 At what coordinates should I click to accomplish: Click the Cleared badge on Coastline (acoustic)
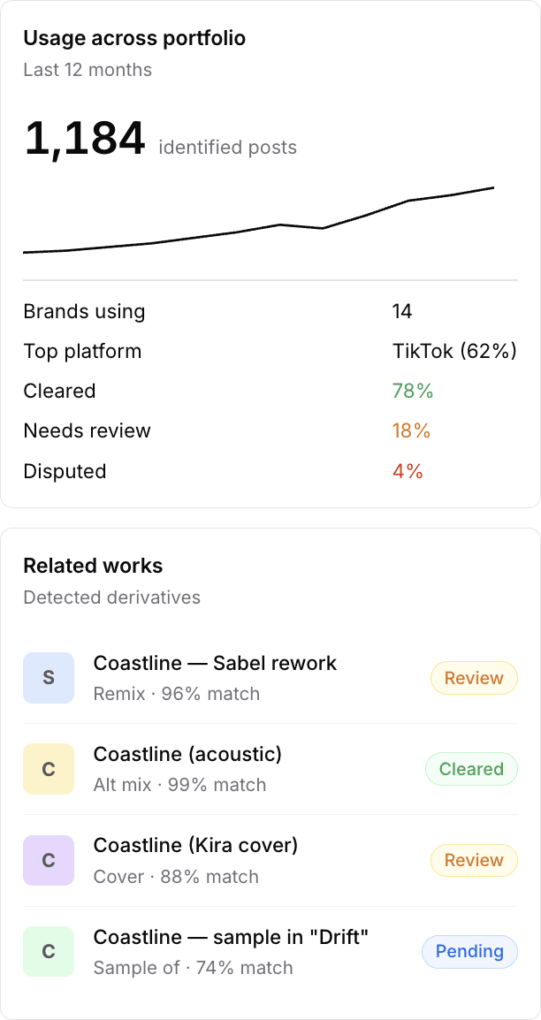click(471, 769)
